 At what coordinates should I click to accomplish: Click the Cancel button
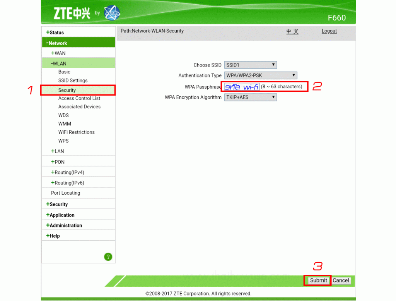341,280
